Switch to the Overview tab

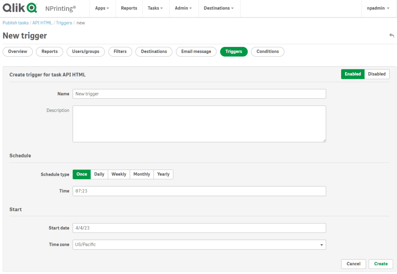(17, 52)
